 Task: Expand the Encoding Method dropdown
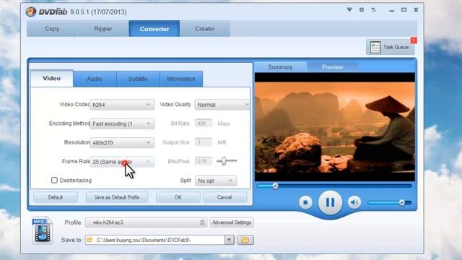122,123
